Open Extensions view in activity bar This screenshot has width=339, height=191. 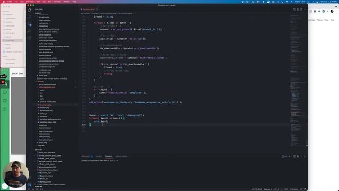point(30,38)
